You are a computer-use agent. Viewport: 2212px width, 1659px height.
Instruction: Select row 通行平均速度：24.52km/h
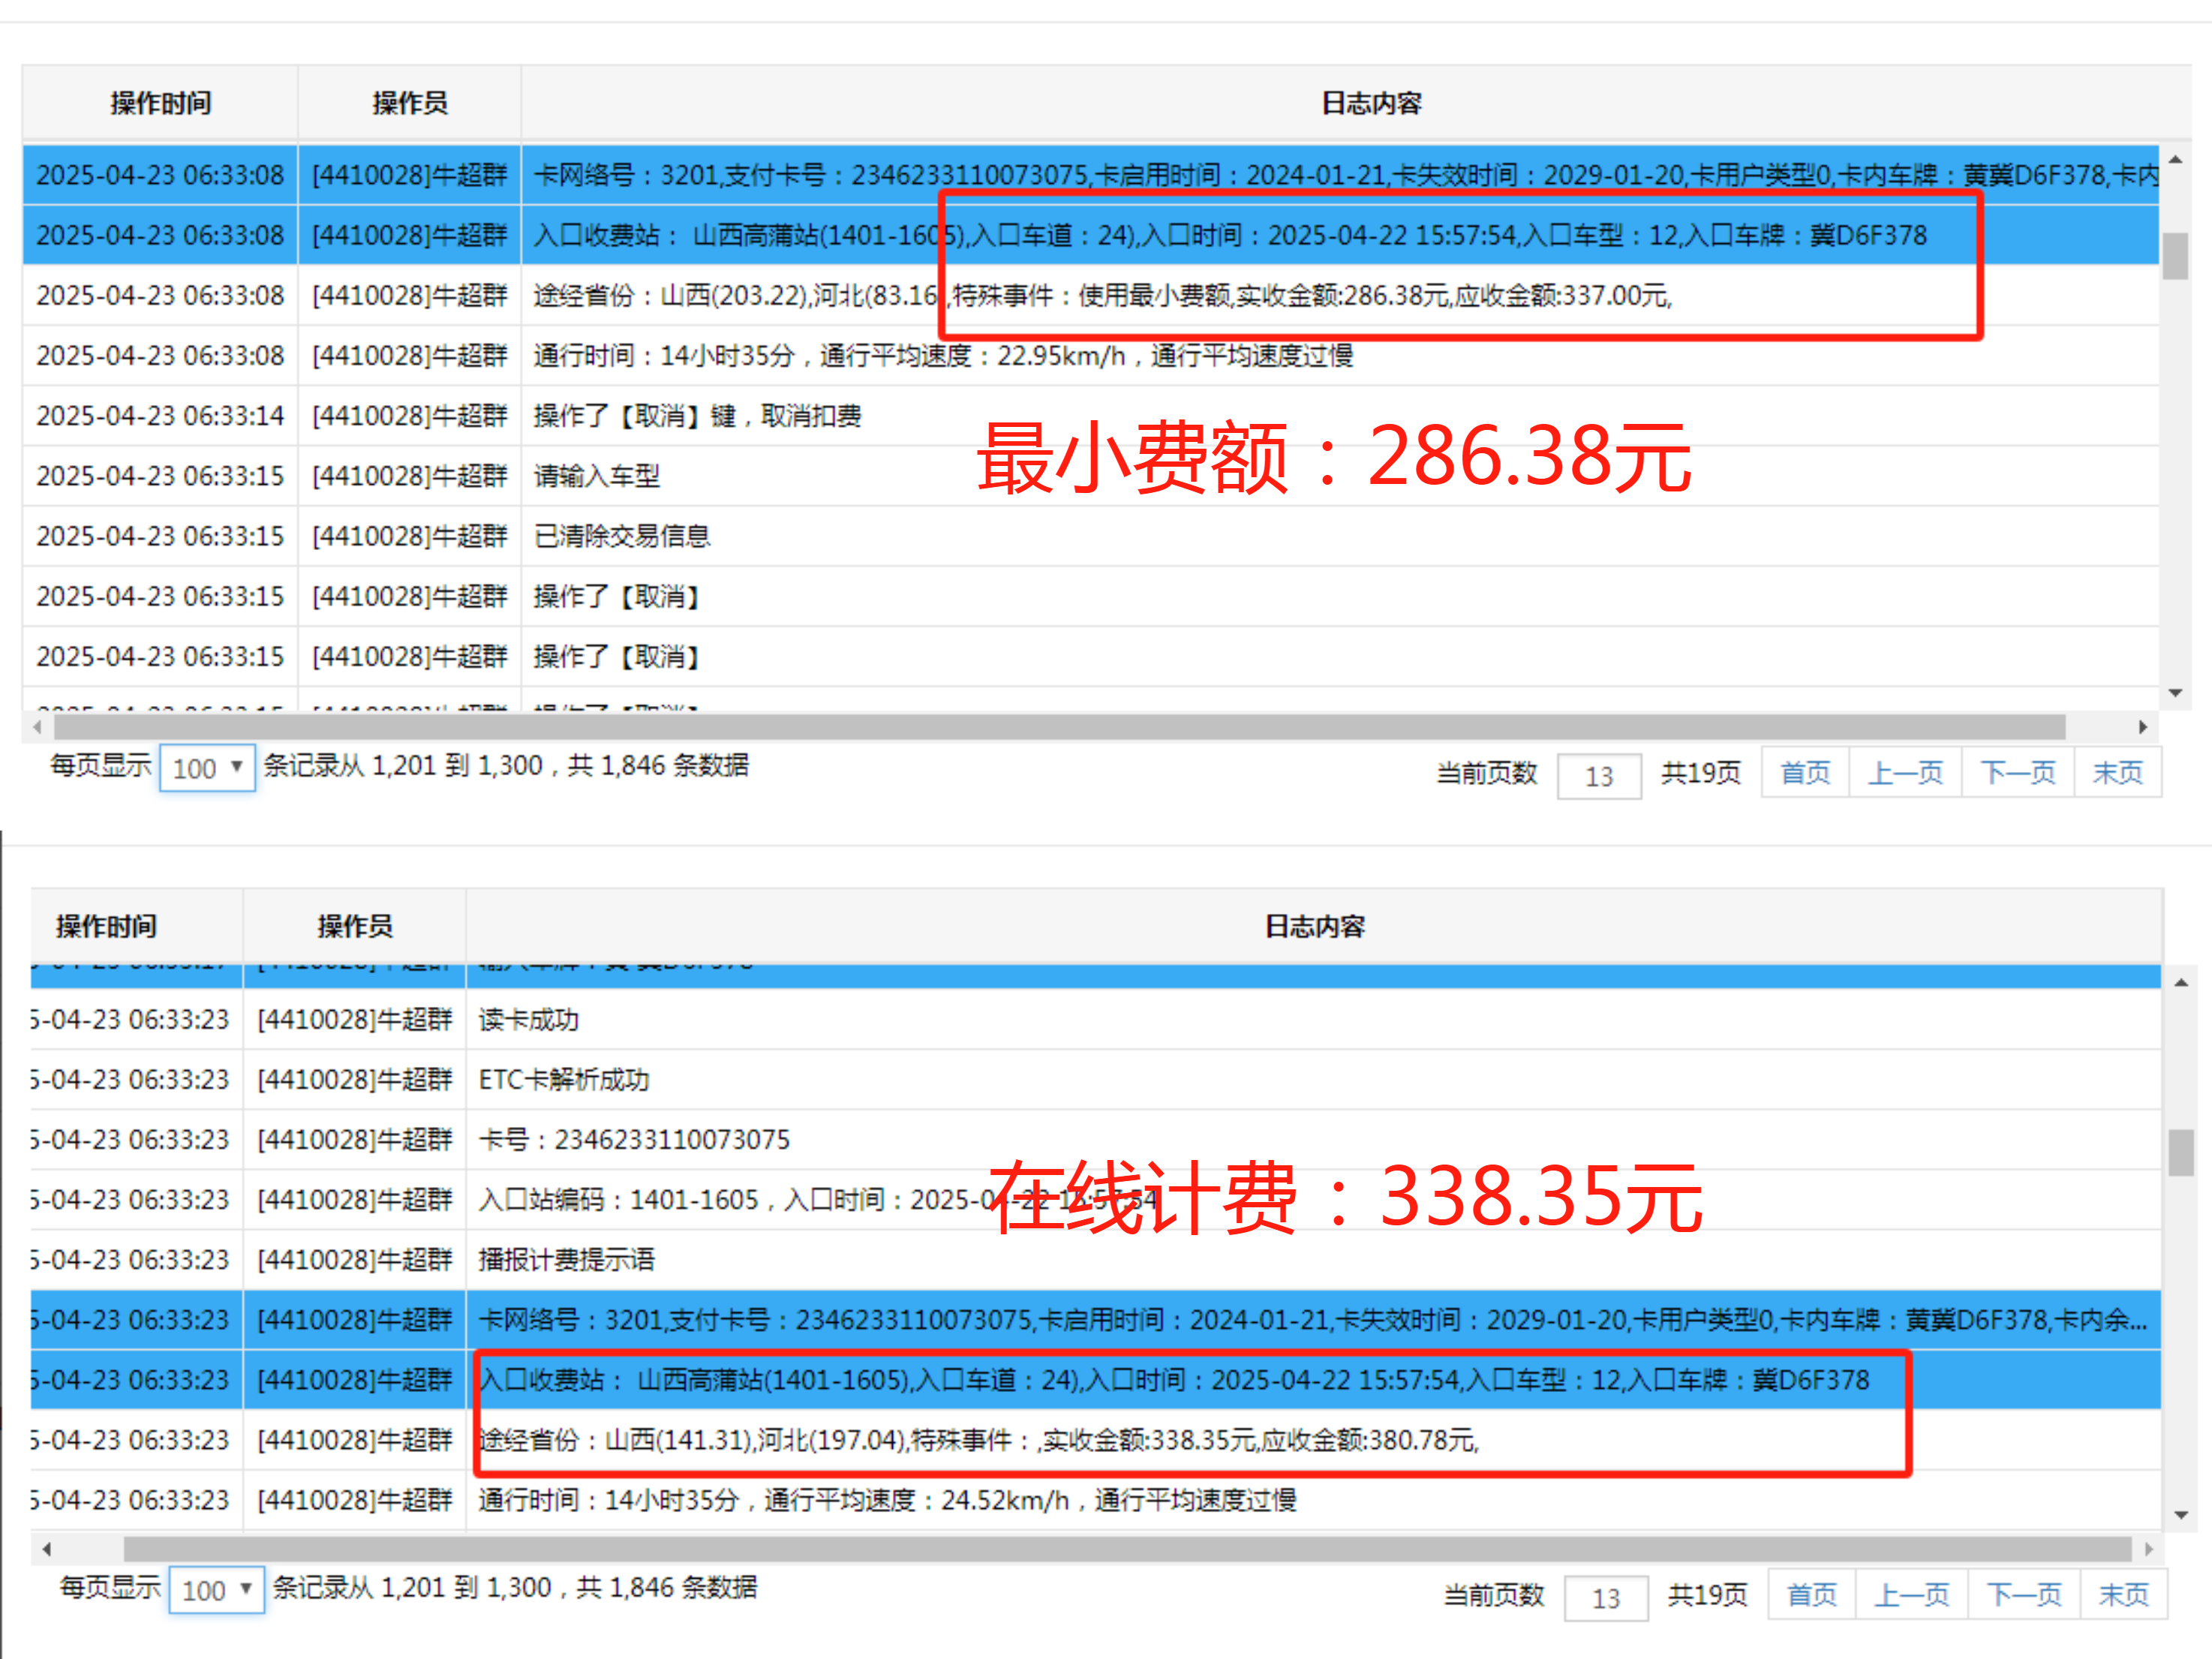pyautogui.click(x=1096, y=1500)
